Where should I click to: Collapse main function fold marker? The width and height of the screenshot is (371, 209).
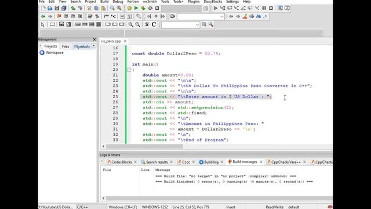(129, 70)
